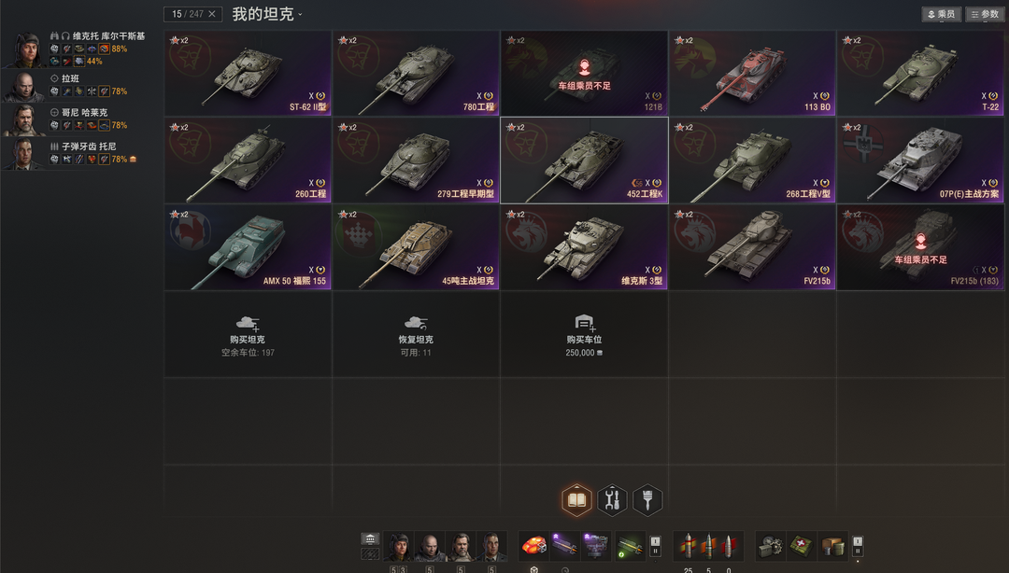
Task: Toggle the consumables loadout I/II switch
Action: click(x=857, y=546)
